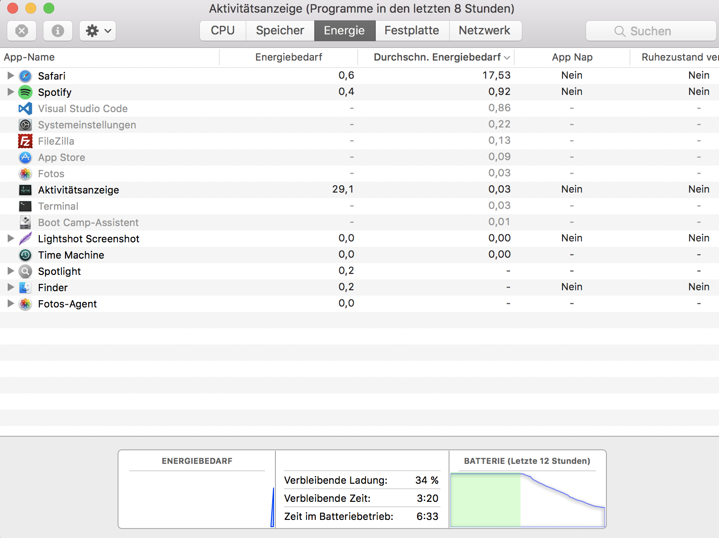Screen dimensions: 719x538
Task: Click the yellow minimize window button
Action: coord(31,8)
